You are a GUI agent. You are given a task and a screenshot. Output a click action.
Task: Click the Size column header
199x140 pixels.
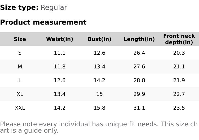(20, 39)
